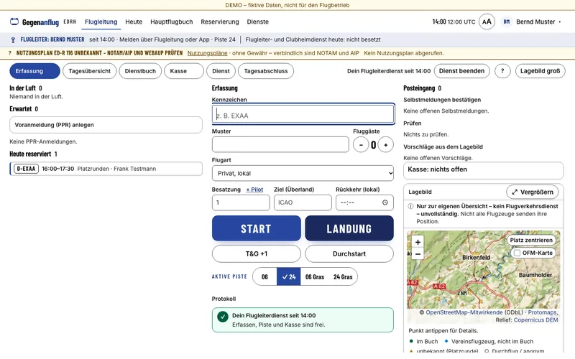
Task: Click the Durchstart button
Action: (349, 254)
